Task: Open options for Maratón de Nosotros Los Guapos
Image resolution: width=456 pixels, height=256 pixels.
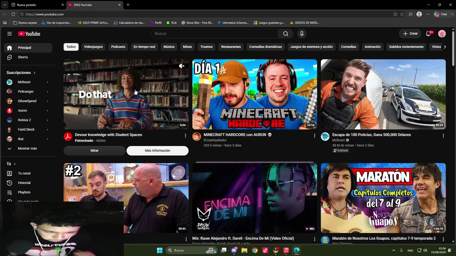Action: (x=443, y=239)
